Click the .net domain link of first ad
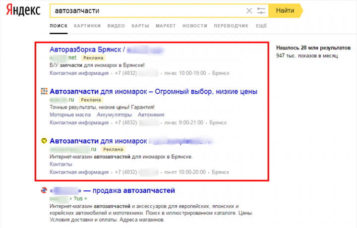This screenshot has height=228, width=357. click(x=63, y=58)
